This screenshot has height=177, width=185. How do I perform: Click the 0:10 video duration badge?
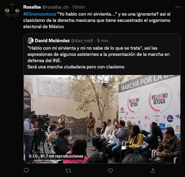(x=33, y=156)
